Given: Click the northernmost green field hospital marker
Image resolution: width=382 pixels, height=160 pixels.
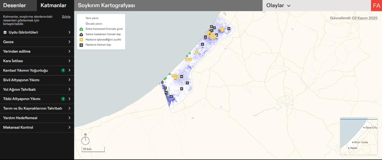Looking at the screenshot, I should tap(190, 53).
